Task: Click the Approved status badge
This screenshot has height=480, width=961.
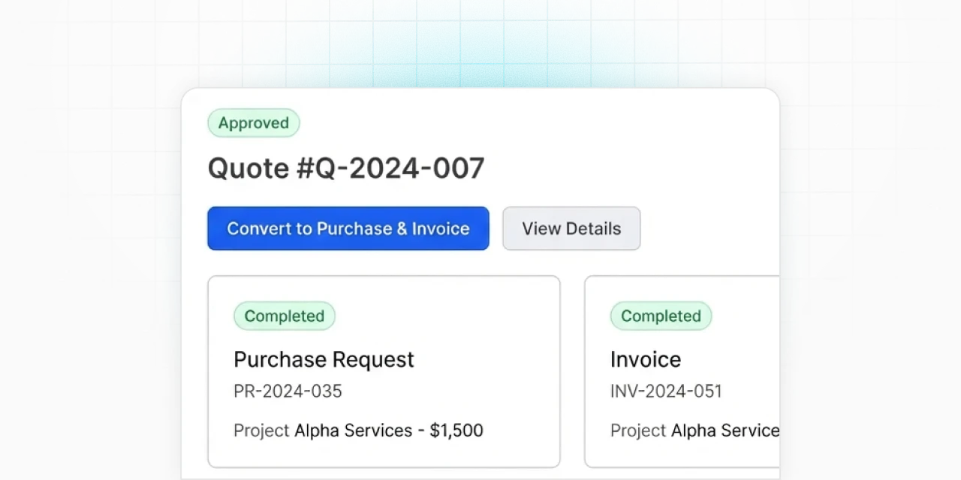Action: click(254, 123)
